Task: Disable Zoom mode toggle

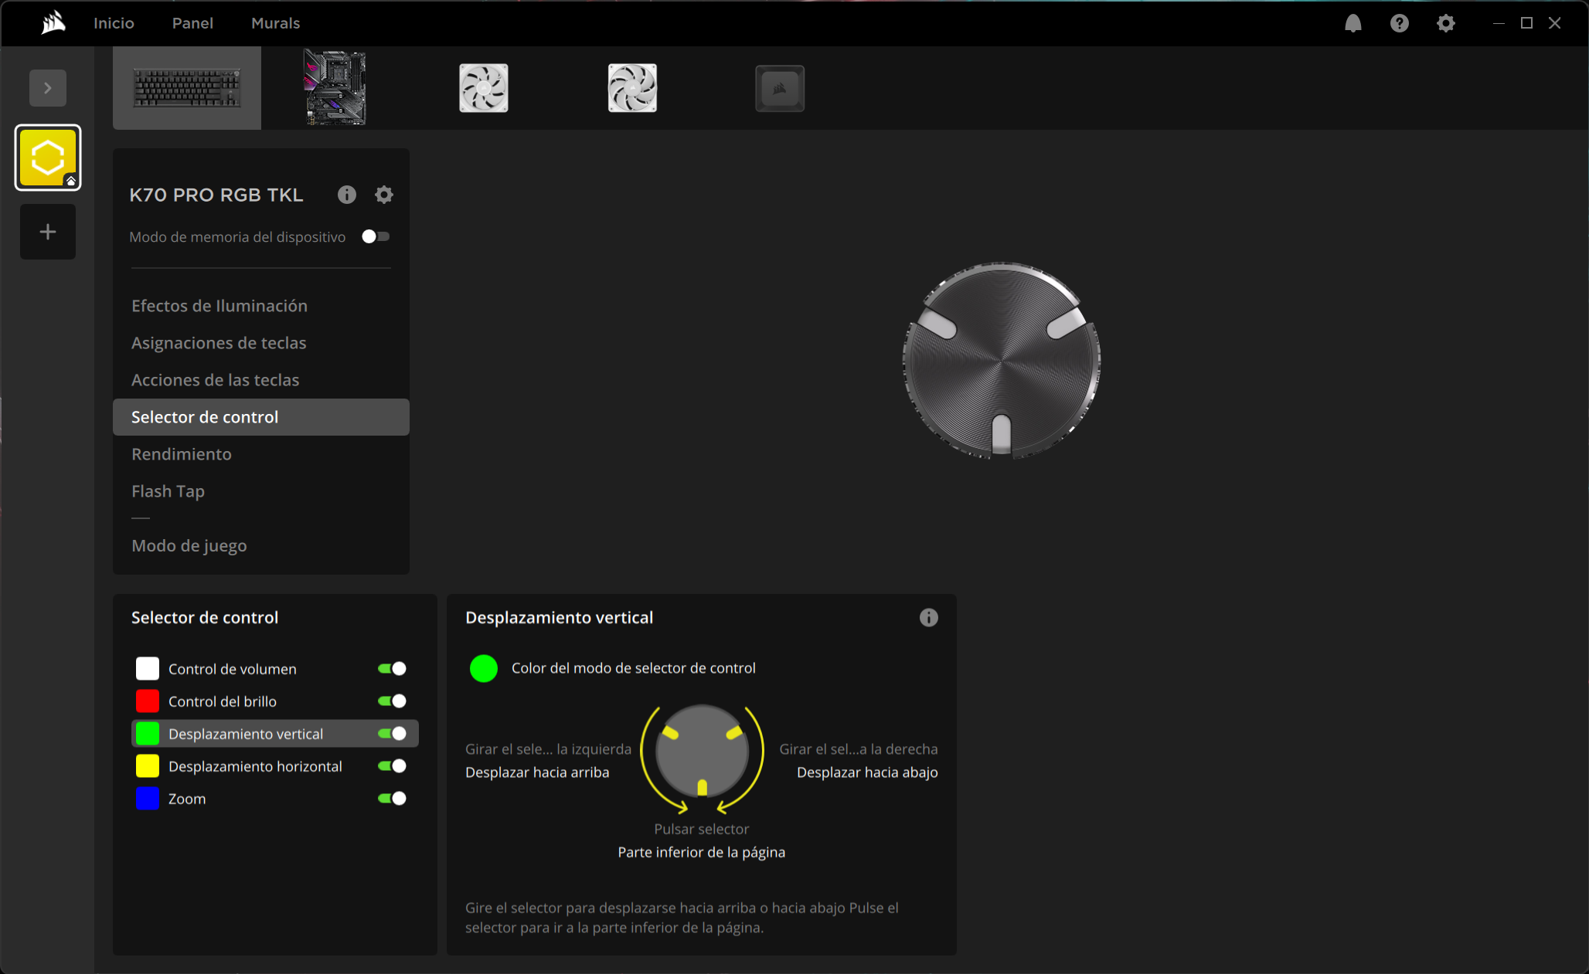Action: [392, 799]
